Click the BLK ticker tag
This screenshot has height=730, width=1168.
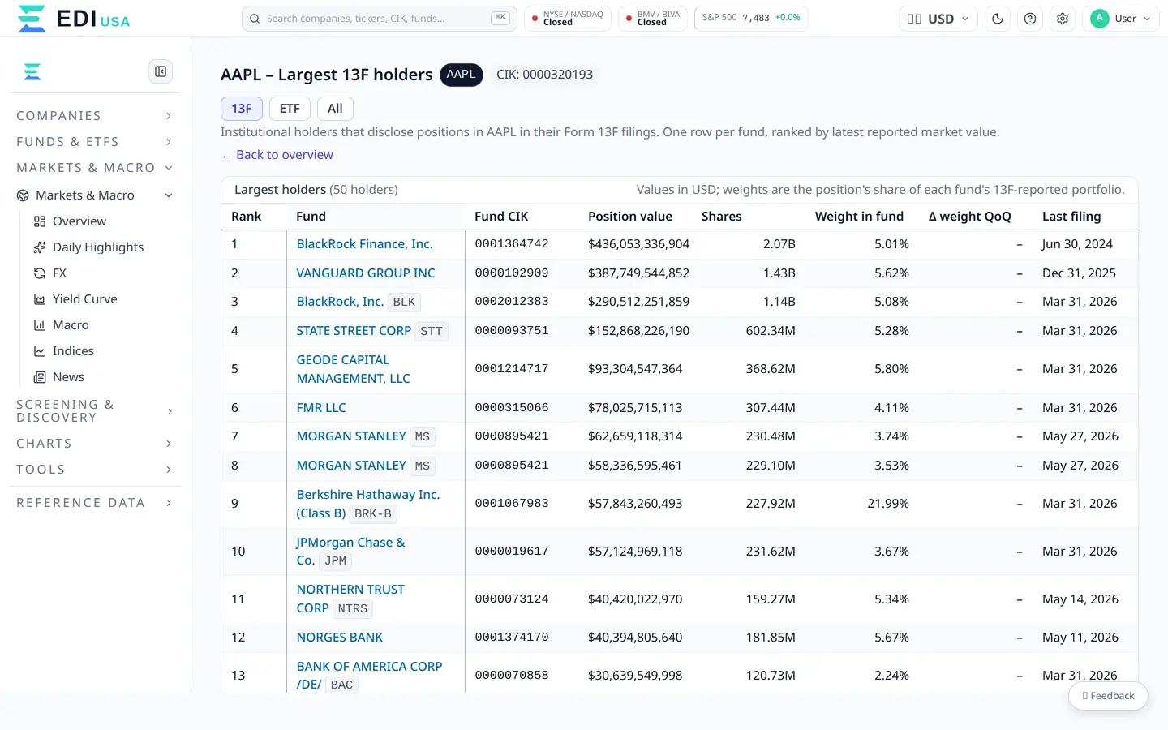coord(404,303)
